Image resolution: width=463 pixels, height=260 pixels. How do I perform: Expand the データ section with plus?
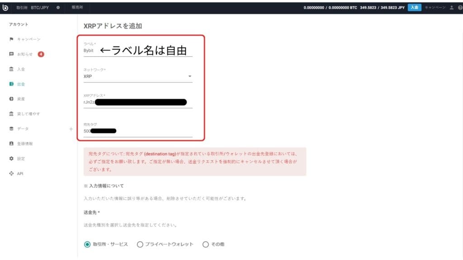click(x=71, y=129)
